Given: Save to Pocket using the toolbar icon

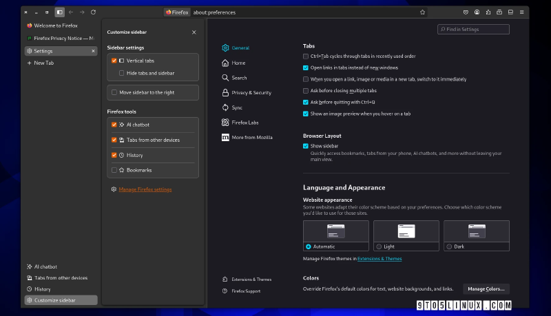Looking at the screenshot, I should (466, 12).
